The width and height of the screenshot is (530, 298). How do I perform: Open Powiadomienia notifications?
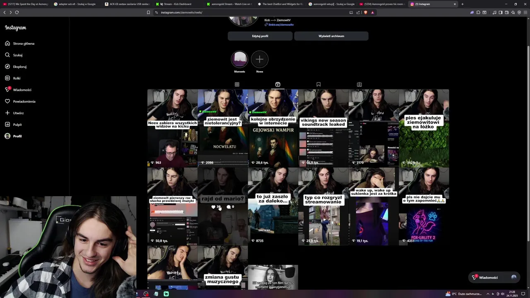[20, 101]
